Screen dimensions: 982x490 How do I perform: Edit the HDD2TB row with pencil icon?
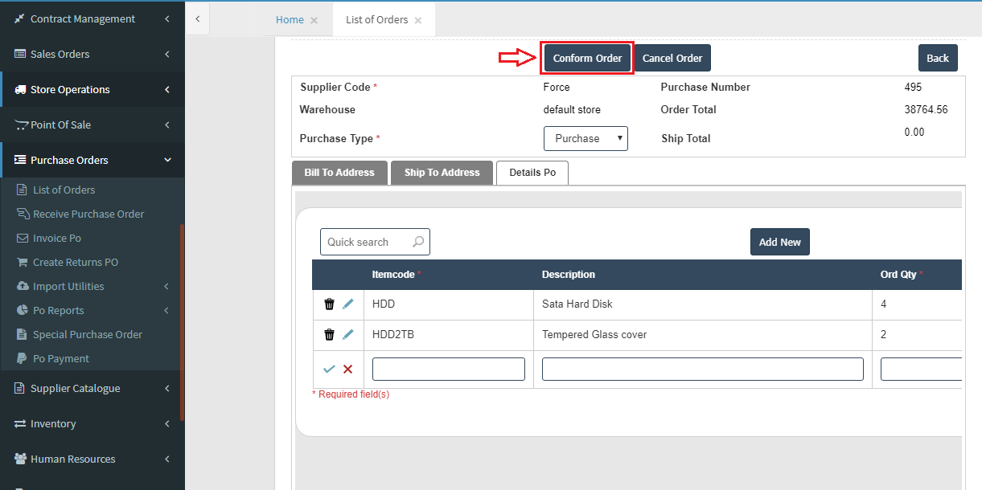click(x=348, y=335)
